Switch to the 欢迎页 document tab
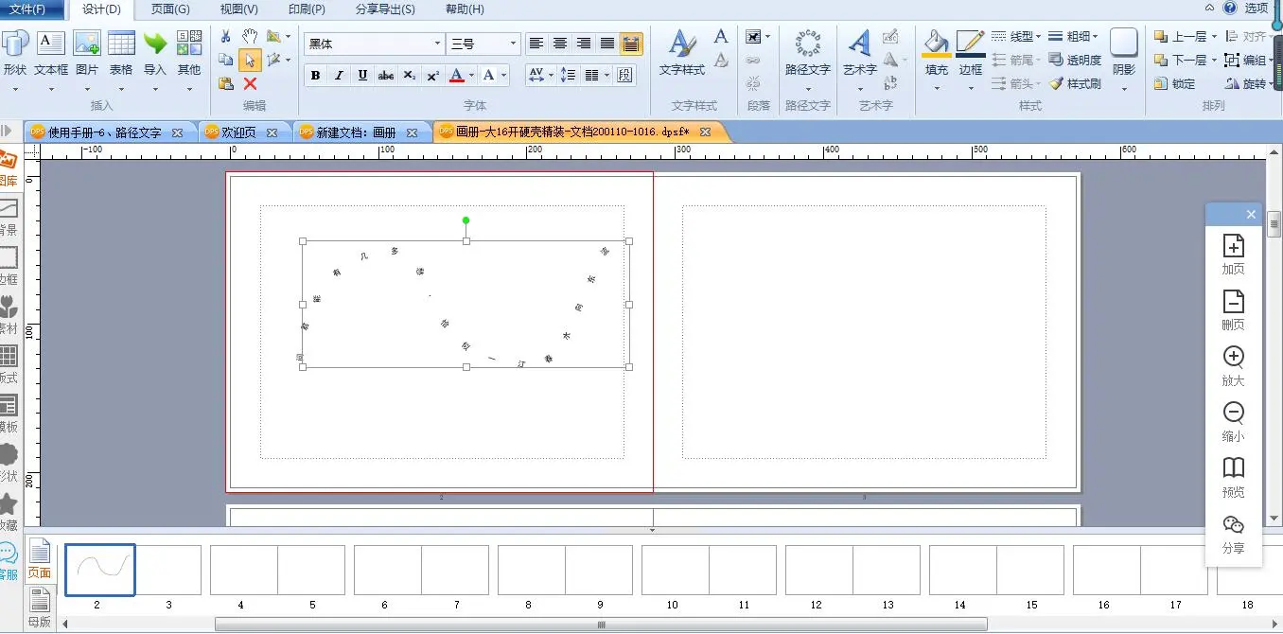Screen dimensions: 1283x634 coord(238,133)
